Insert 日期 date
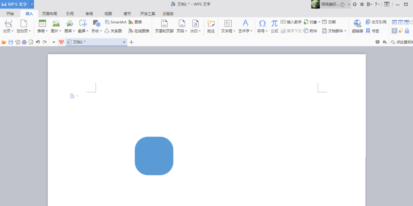Viewport: 413px width, 206px height. 329,22
